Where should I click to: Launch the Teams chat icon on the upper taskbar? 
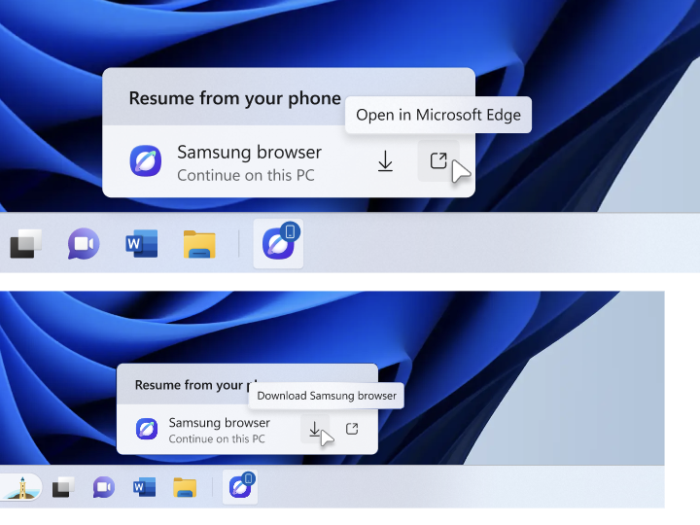tap(84, 243)
